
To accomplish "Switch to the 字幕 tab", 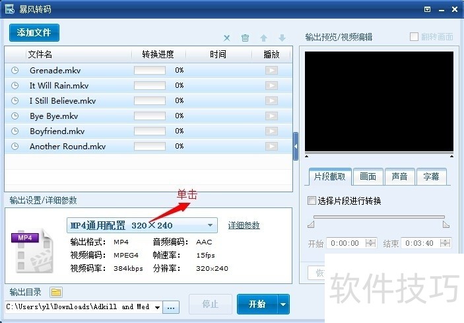I will click(x=431, y=177).
